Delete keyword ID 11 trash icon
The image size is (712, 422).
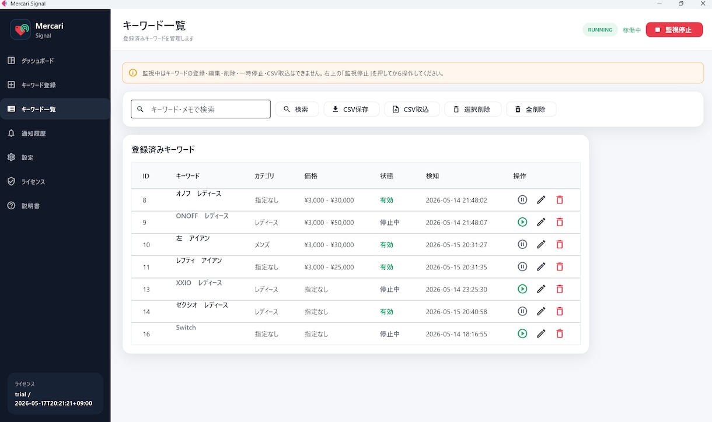(x=560, y=267)
